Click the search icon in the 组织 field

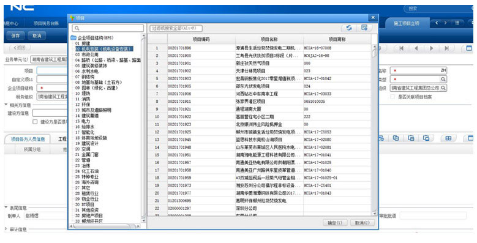point(443,88)
